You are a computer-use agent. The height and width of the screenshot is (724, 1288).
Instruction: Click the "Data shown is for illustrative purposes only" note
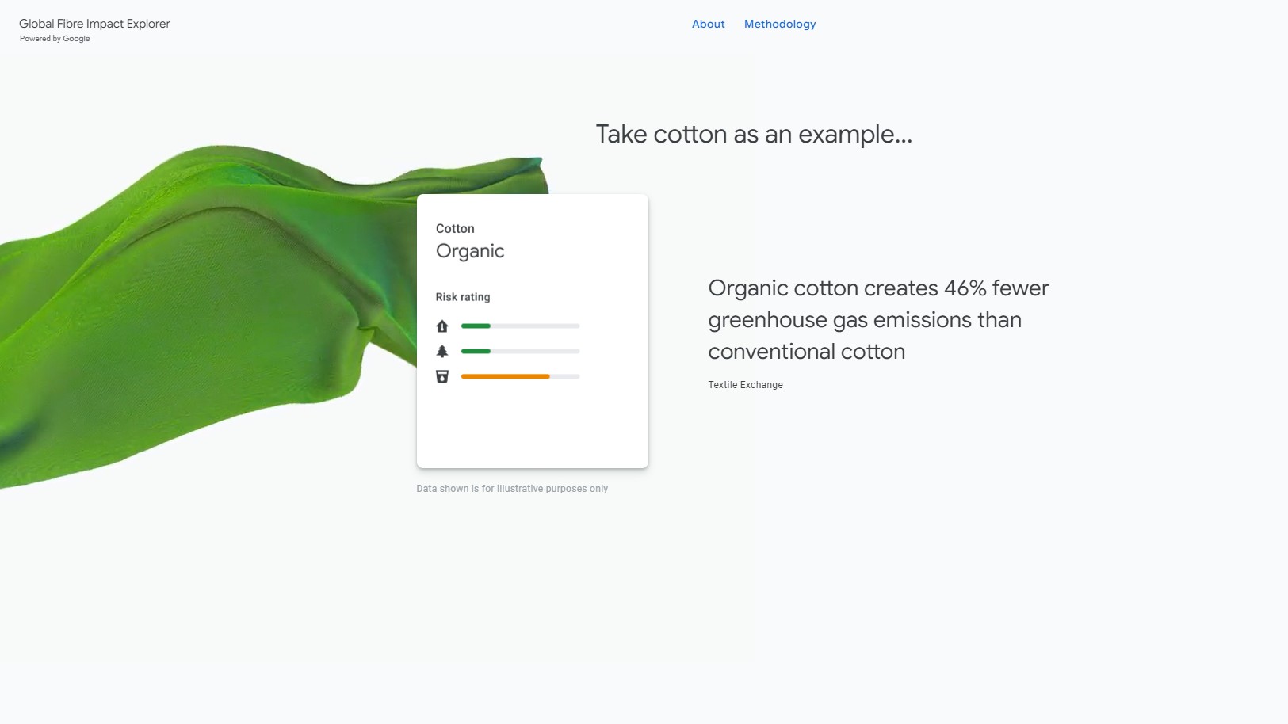point(512,489)
